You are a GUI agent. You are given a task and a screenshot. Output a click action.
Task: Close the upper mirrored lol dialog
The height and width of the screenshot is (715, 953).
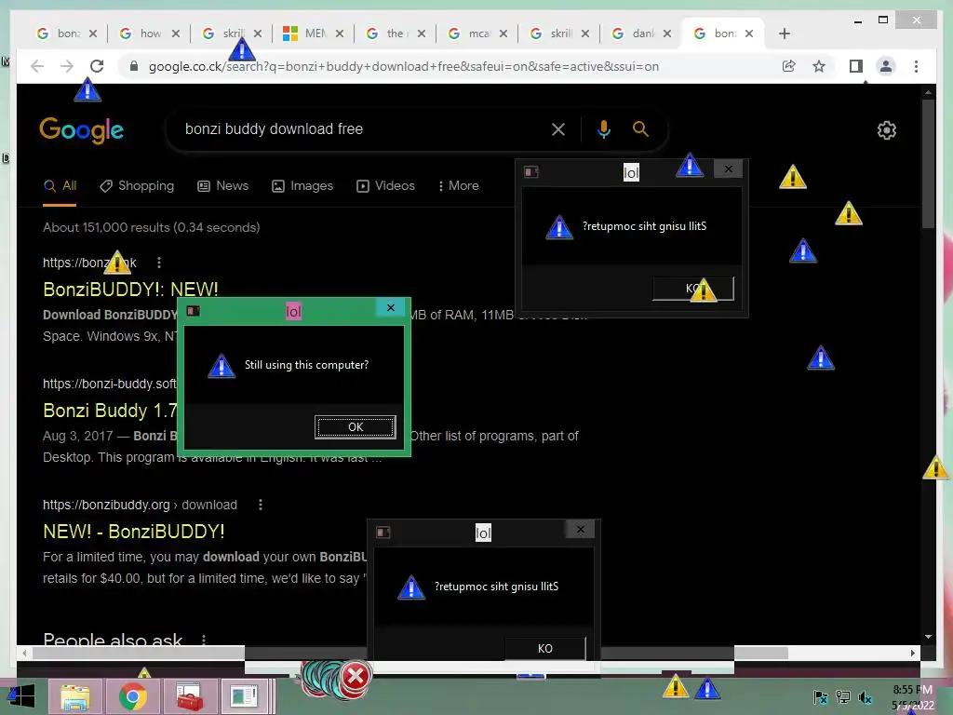728,169
